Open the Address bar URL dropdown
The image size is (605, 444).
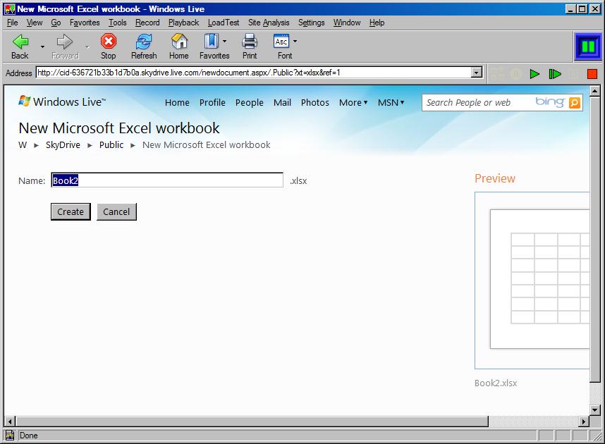click(477, 73)
